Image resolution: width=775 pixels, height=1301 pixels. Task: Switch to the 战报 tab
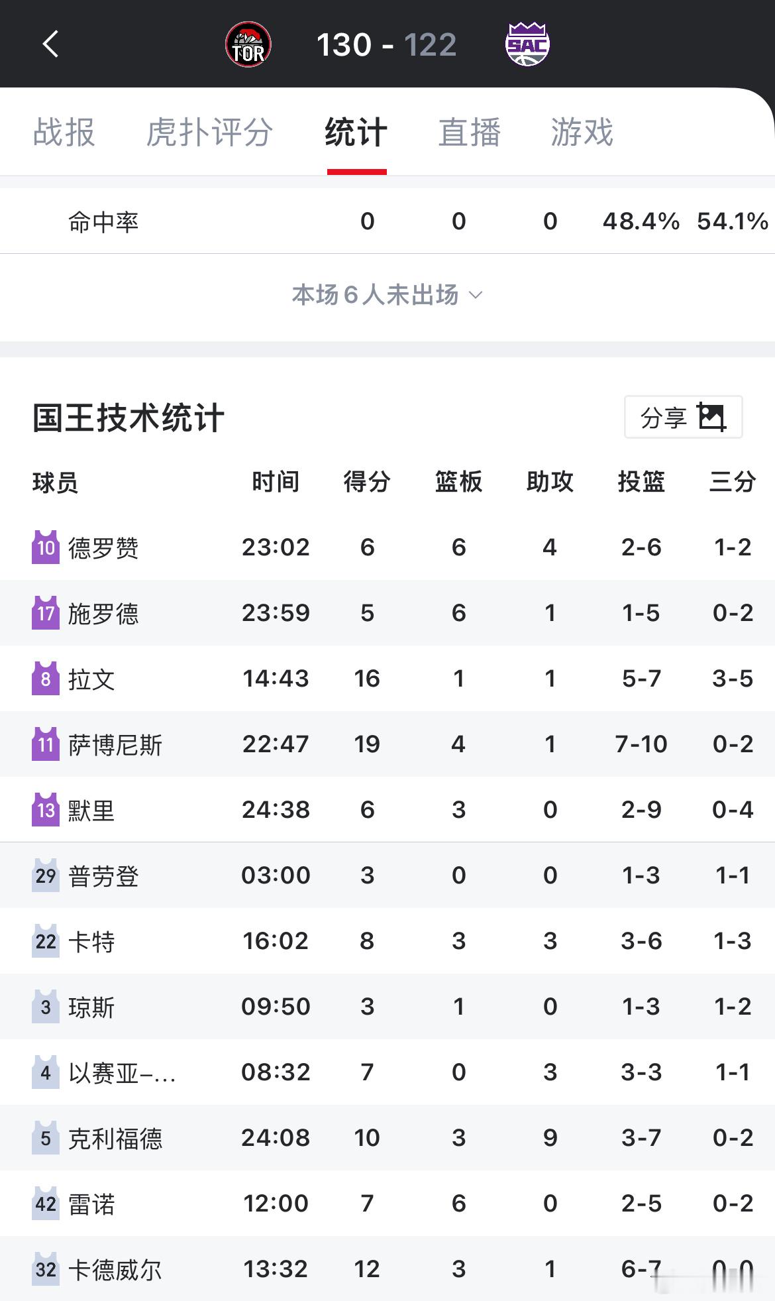click(64, 132)
